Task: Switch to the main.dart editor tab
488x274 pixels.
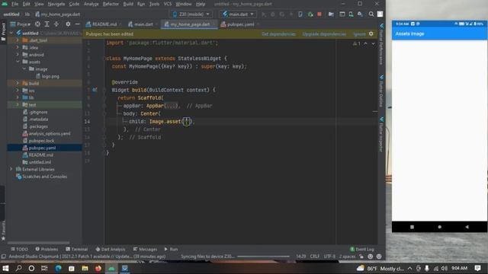Action: 143,24
